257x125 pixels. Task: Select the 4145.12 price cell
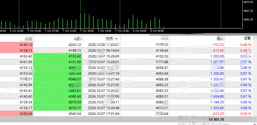pos(26,45)
